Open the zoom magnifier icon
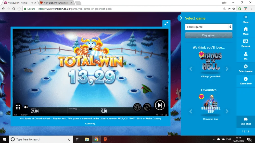The image size is (255, 143). coord(224,9)
